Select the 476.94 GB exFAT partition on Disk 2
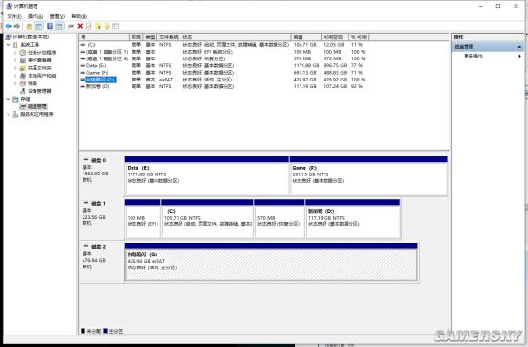528x347 pixels. tap(271, 262)
